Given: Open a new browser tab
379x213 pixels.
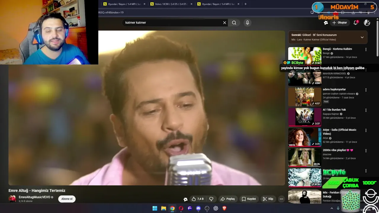Looking at the screenshot, I should (x=245, y=4).
